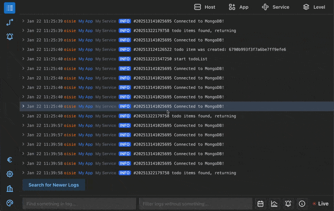Open the organization building icon
334x211 pixels.
[x=10, y=188]
